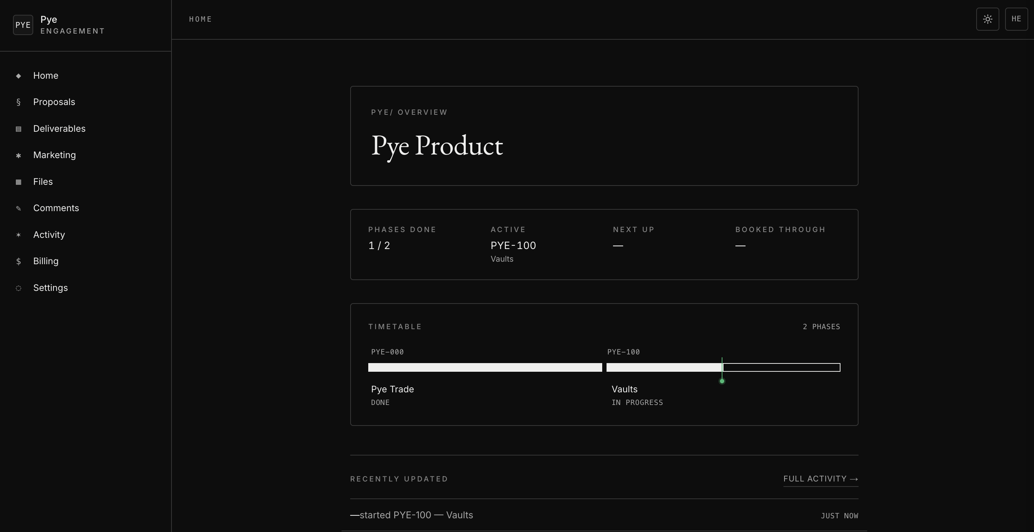This screenshot has width=1034, height=532.
Task: Click the Files grid icon
Action: pos(18,182)
